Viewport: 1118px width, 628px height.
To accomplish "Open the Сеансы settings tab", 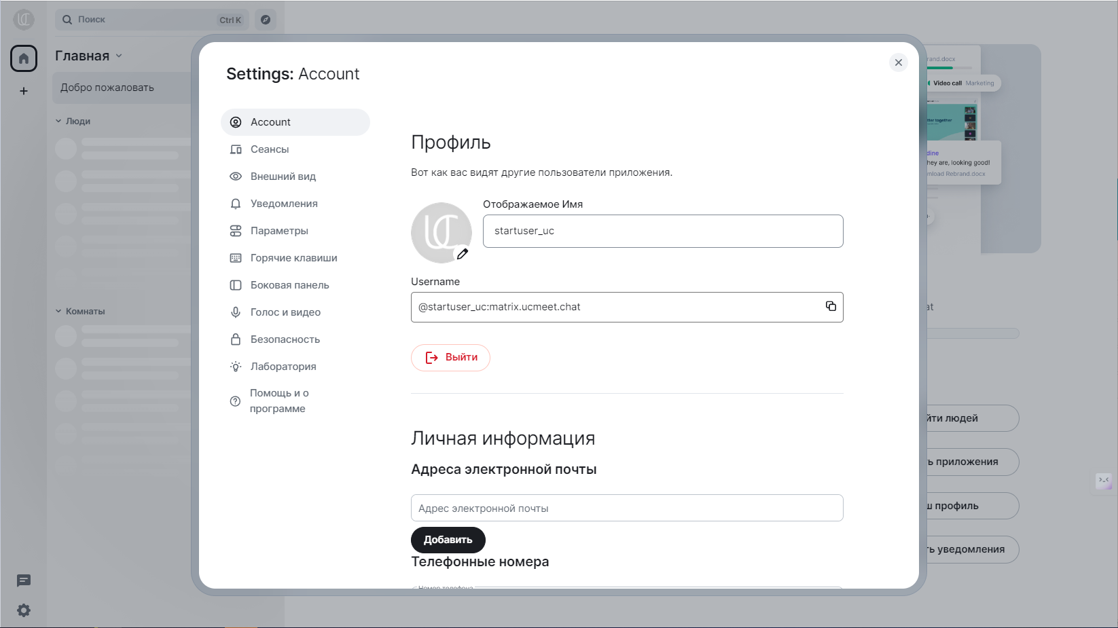I will 270,149.
